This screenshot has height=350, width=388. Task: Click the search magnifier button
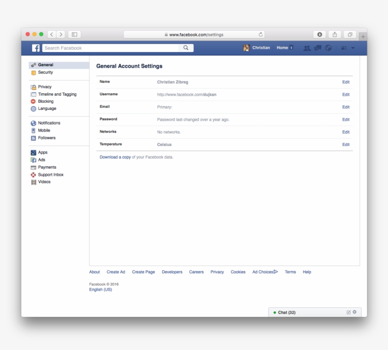pos(186,48)
